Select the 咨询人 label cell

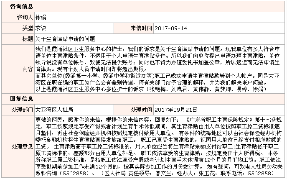tap(18, 18)
